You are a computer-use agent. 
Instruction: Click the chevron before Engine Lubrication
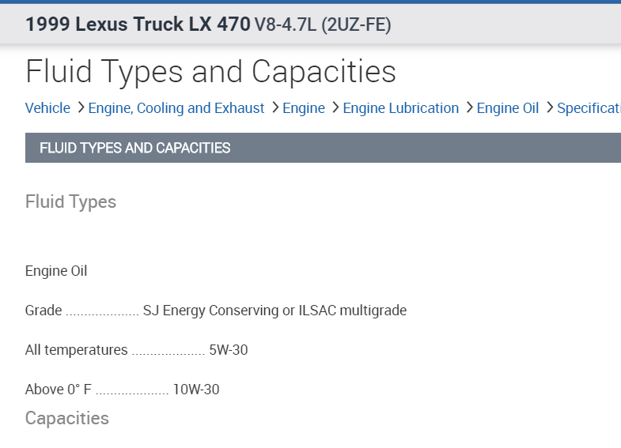pos(335,107)
